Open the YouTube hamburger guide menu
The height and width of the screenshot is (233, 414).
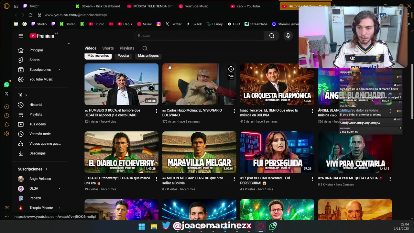(21, 36)
